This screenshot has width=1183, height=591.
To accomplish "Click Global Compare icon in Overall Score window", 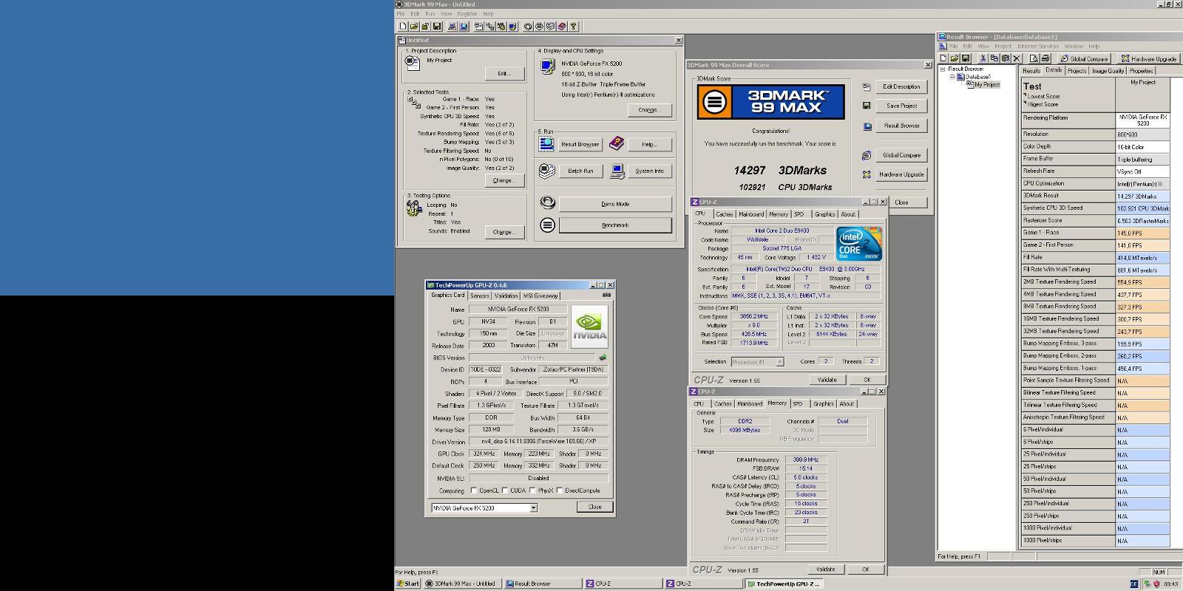I will point(867,155).
